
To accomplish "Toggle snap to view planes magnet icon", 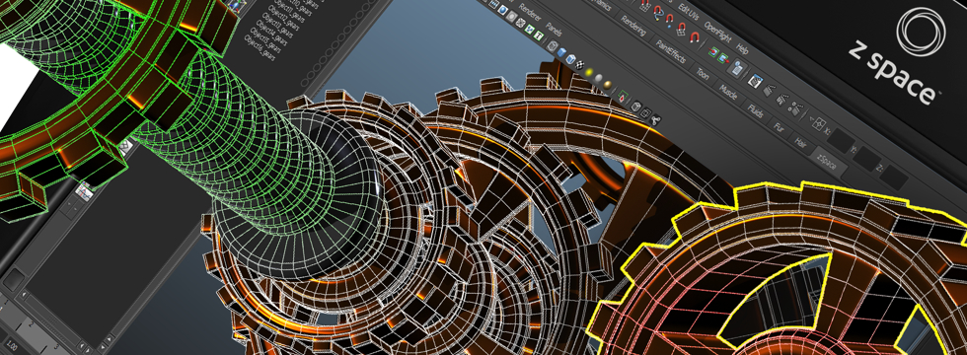I will pyautogui.click(x=682, y=29).
